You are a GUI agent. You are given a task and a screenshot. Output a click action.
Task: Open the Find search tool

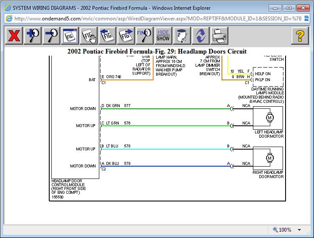click(x=145, y=36)
